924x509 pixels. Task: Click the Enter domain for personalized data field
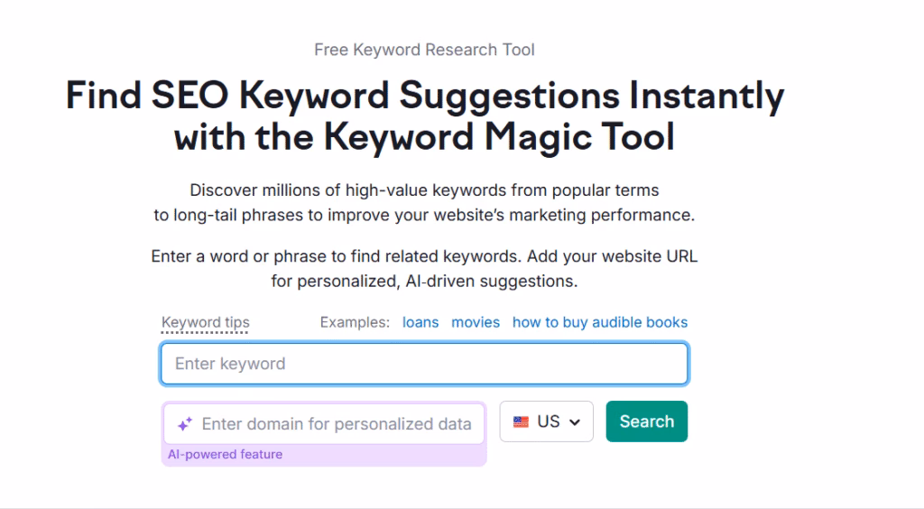coord(336,424)
